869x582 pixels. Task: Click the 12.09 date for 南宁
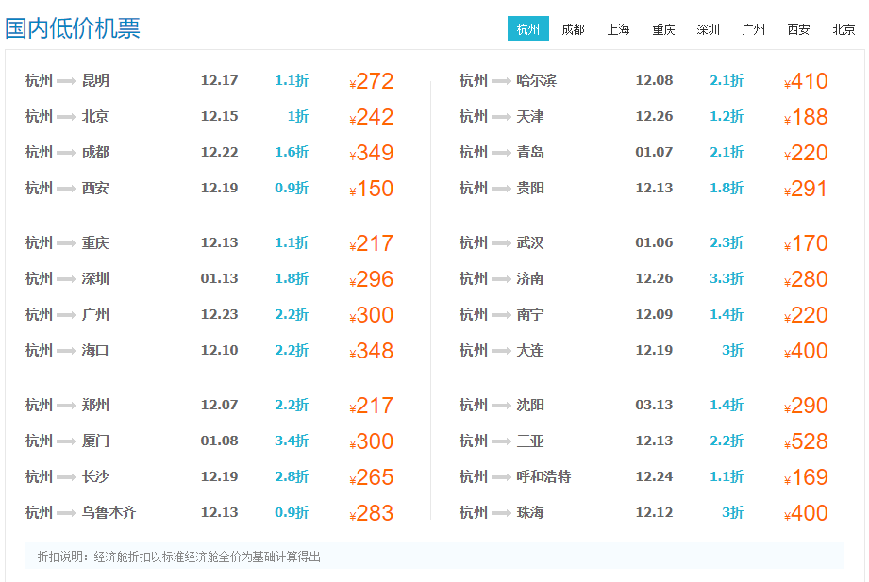tap(654, 314)
